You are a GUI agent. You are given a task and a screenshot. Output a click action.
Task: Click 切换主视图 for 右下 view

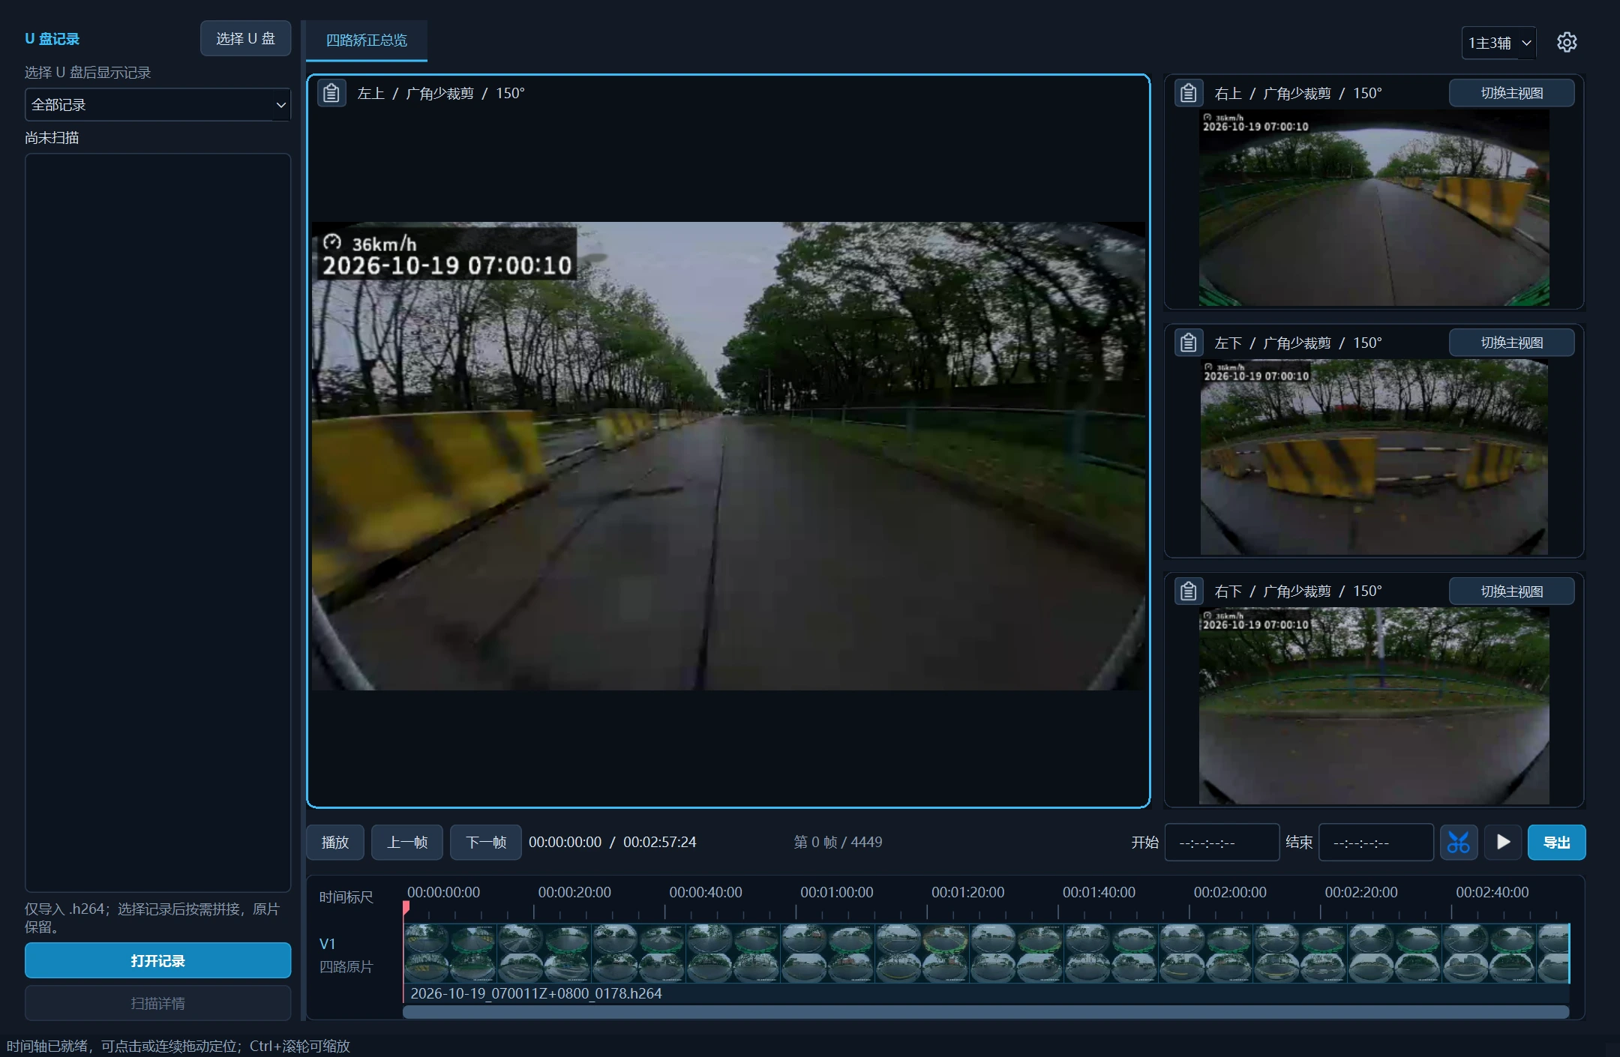coord(1511,591)
